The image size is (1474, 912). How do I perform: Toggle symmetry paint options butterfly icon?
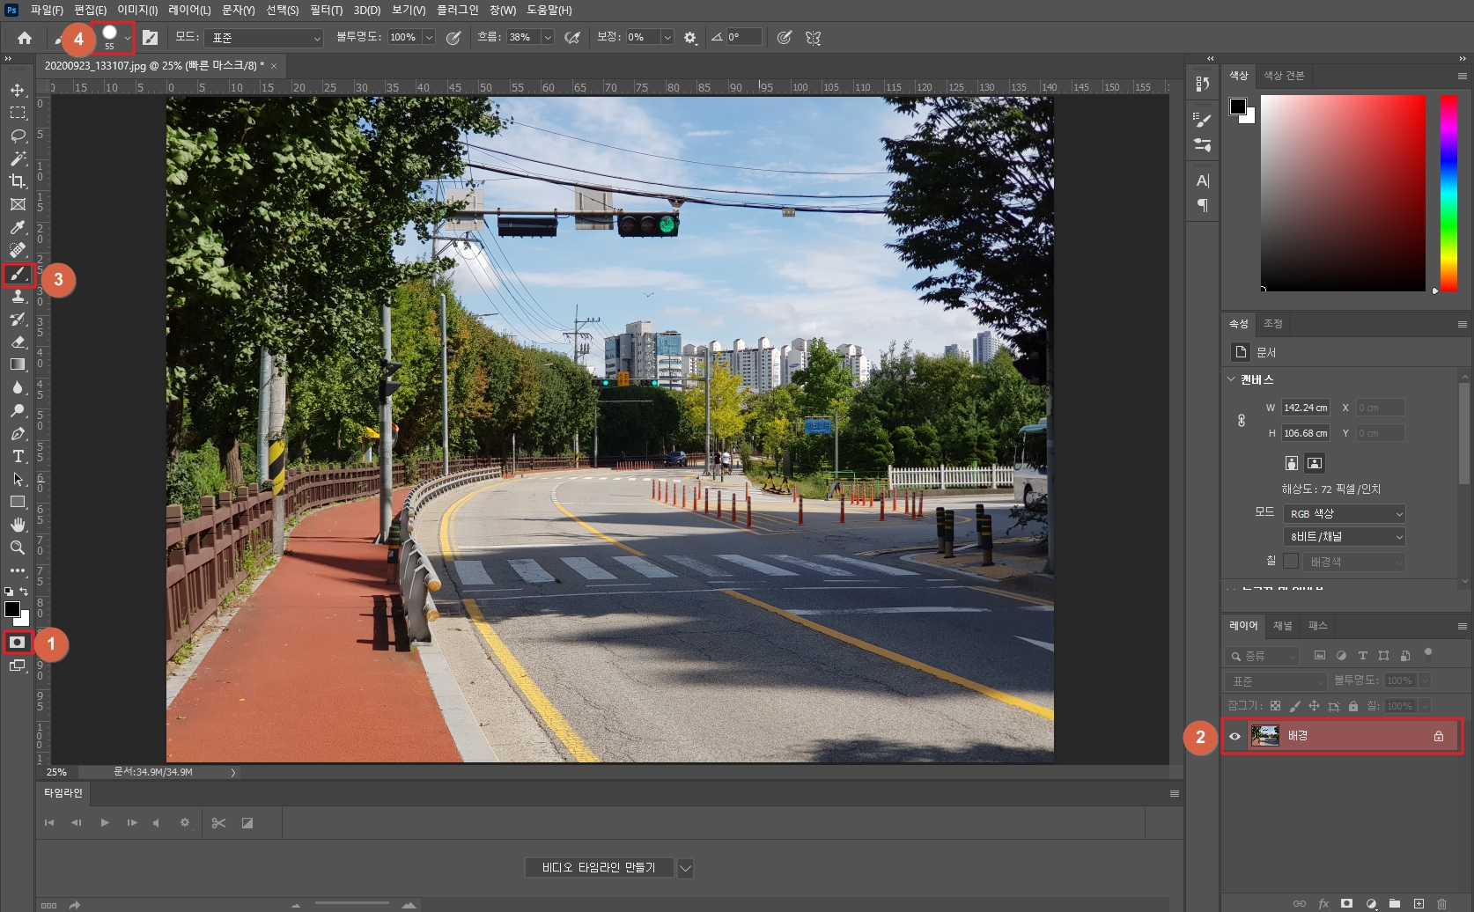[x=813, y=38]
